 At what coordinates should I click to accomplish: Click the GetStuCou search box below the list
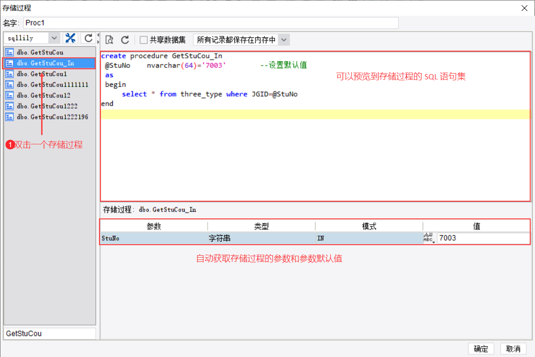50,334
